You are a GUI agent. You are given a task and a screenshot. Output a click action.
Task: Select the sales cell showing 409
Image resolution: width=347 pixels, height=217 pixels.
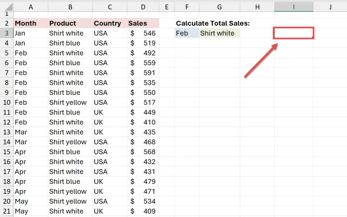[x=143, y=211]
